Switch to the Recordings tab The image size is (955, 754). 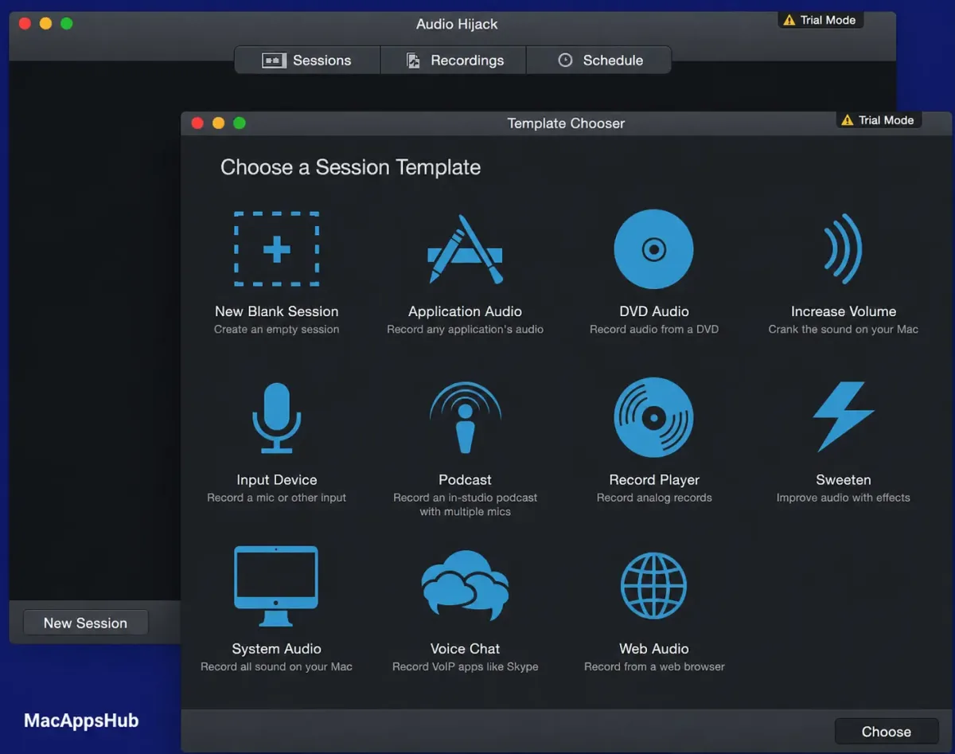pos(454,61)
